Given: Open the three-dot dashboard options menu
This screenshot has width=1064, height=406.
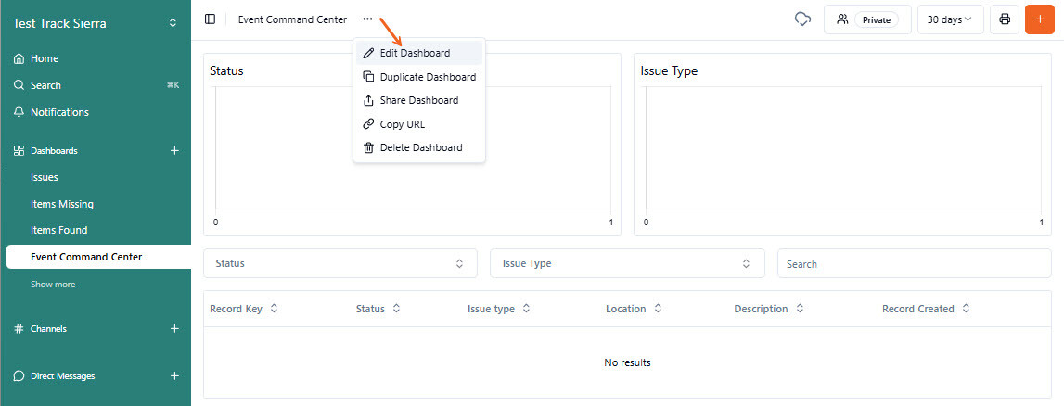Looking at the screenshot, I should pos(367,19).
